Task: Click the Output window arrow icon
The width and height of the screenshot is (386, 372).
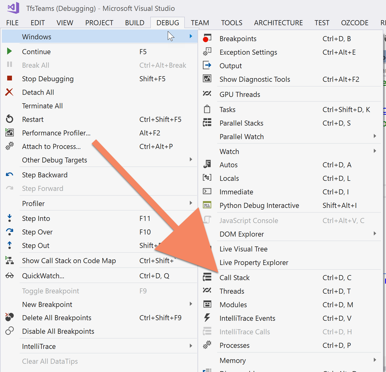Action: tap(207, 65)
